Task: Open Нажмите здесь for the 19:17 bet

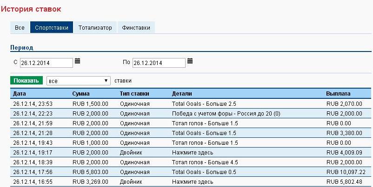Action: point(193,152)
